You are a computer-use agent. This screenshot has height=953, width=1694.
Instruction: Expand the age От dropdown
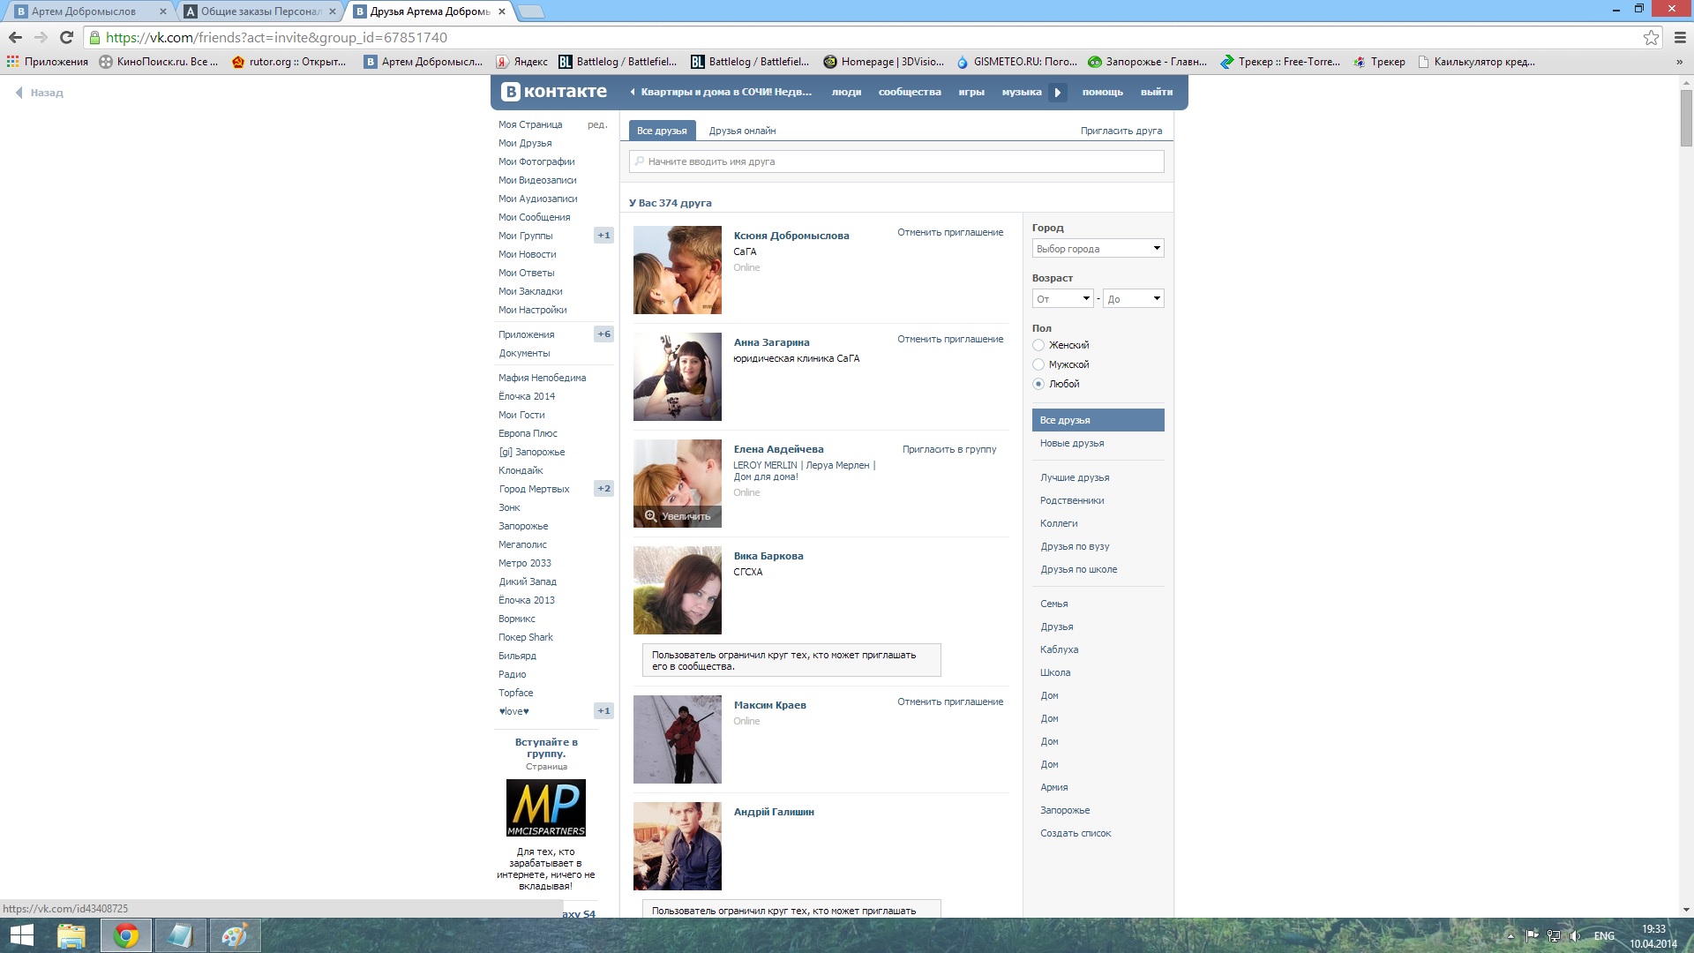coord(1062,299)
